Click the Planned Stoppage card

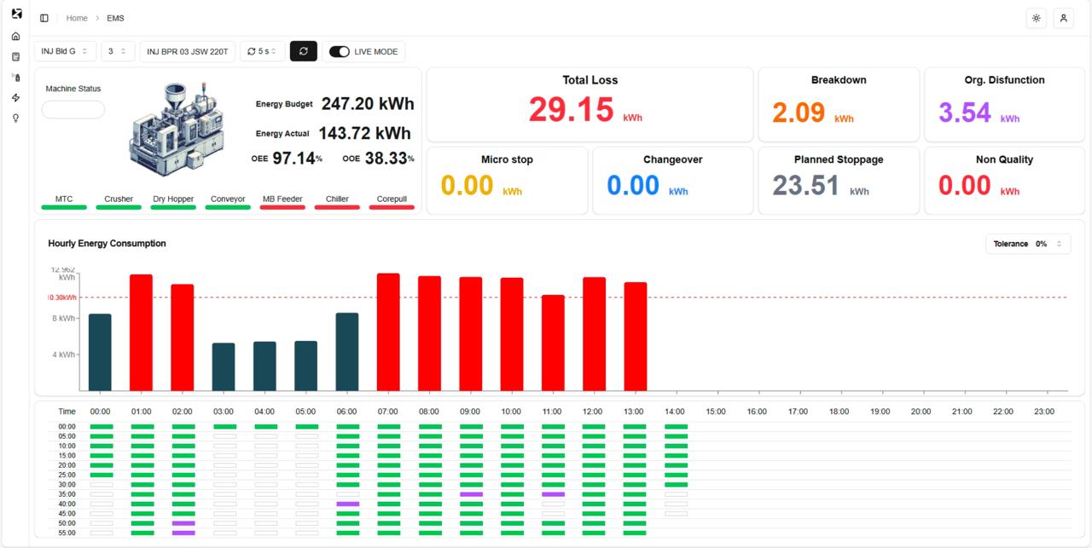point(838,181)
